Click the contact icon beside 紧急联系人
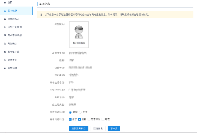This screenshot has width=197, height=133. [x=5, y=19]
